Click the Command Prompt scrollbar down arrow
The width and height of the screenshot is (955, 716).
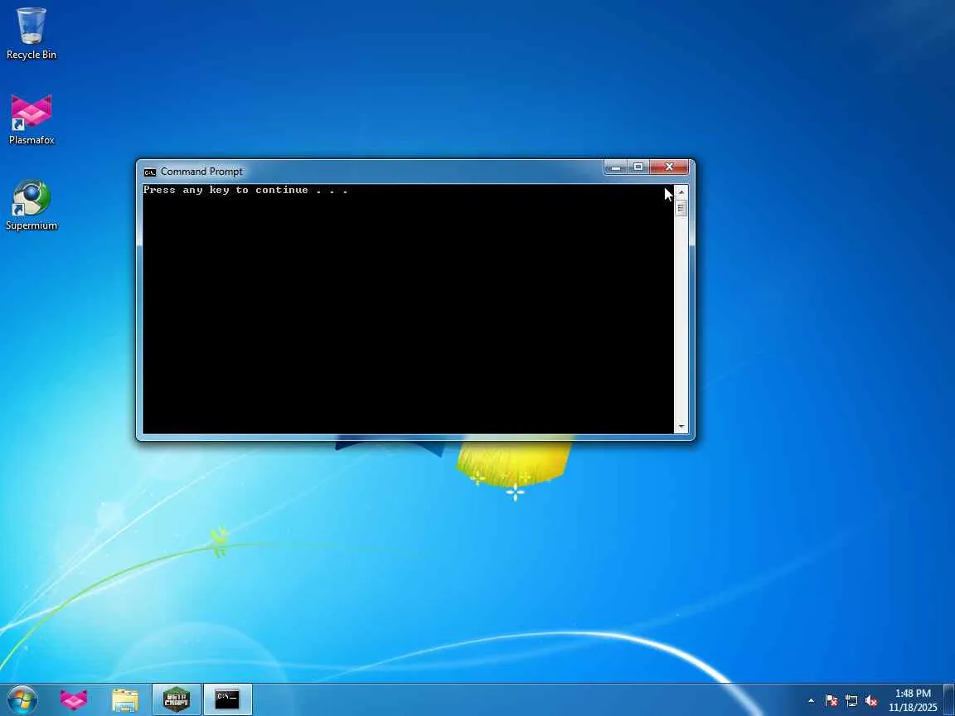point(681,427)
